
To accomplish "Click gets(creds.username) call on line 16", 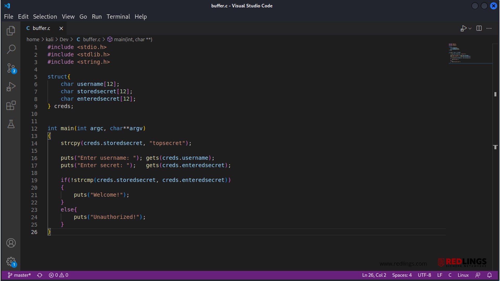I will coord(180,158).
